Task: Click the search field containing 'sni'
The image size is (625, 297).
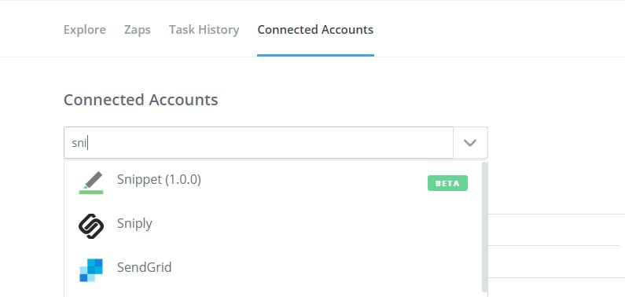Action: coord(259,142)
